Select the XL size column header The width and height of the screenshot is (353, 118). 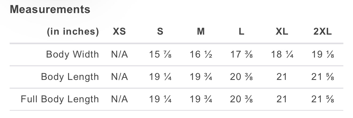click(x=282, y=32)
